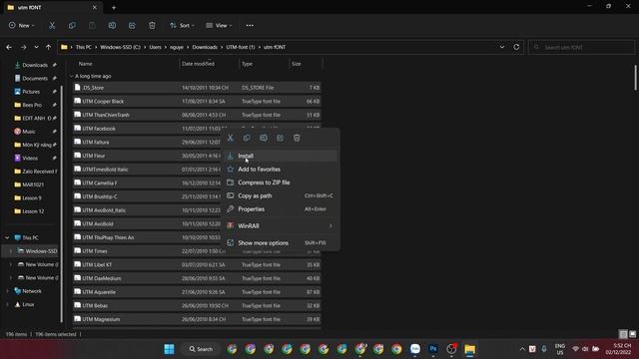
Task: Open Videos in the sidebar
Action: (30, 158)
